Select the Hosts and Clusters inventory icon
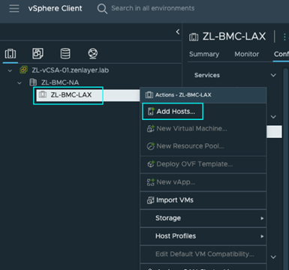The height and width of the screenshot is (270, 289). [x=11, y=54]
